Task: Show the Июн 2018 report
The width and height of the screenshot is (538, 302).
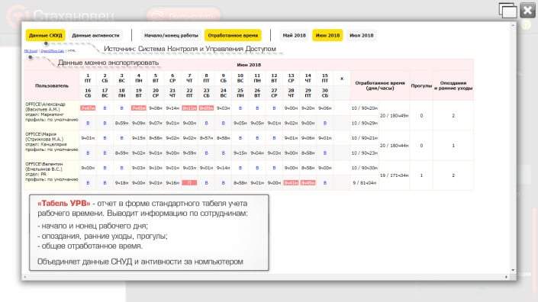Action: tap(327, 35)
